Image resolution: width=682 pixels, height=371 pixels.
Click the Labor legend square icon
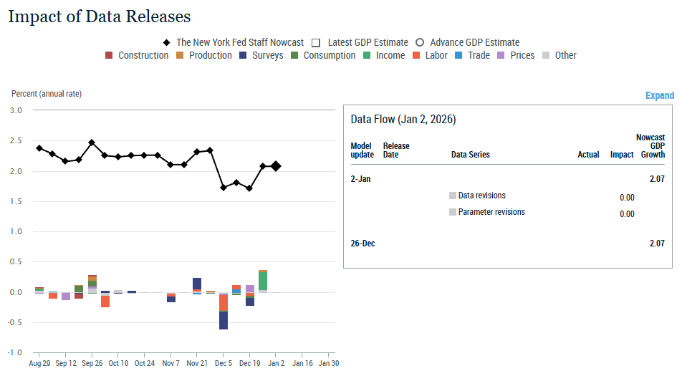416,56
